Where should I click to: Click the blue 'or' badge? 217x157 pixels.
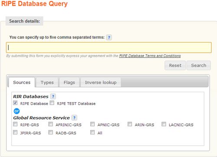point(16,111)
